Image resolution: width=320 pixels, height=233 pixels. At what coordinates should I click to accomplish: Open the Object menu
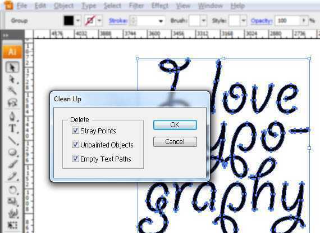coord(63,6)
